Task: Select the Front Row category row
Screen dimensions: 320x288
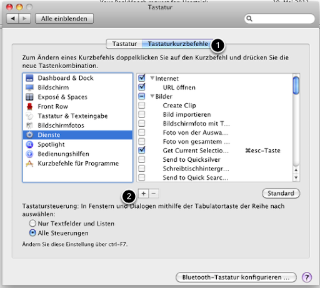Action: coord(77,106)
